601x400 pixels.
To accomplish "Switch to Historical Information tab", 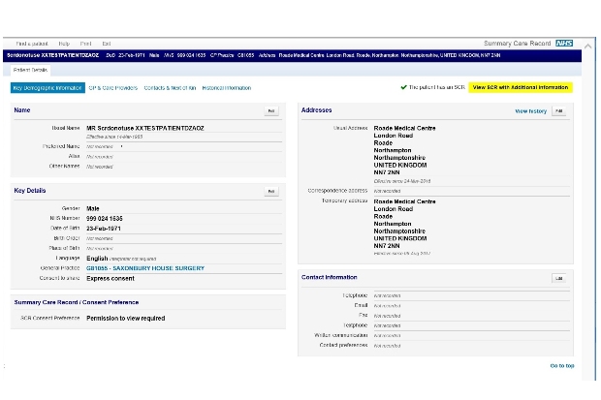I will pos(227,88).
